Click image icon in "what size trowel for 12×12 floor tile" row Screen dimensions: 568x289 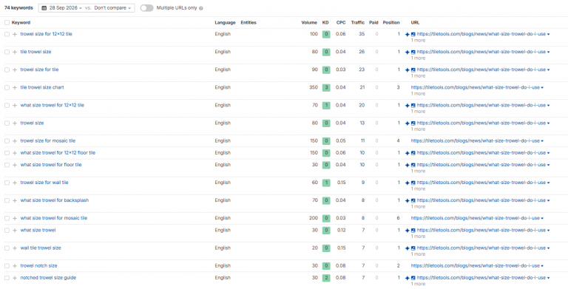413,153
